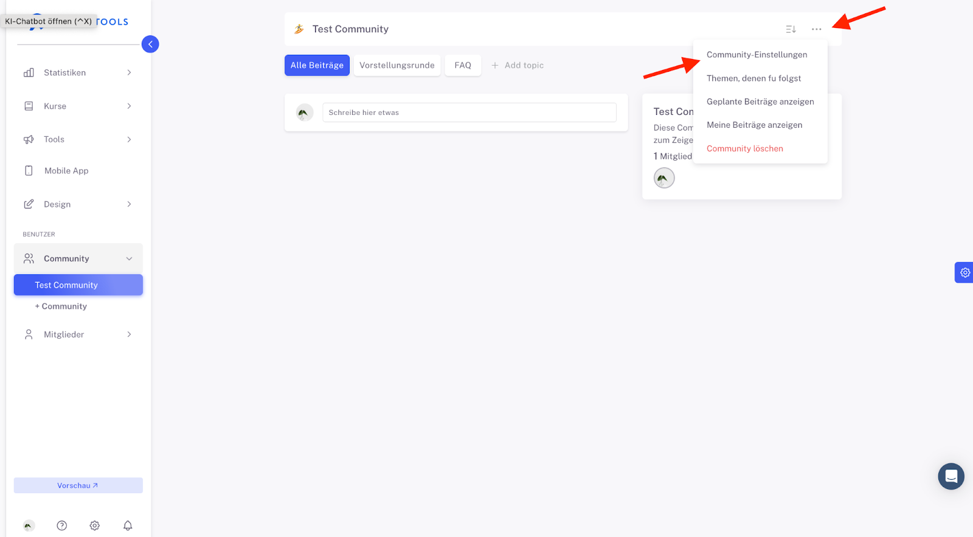Image resolution: width=973 pixels, height=537 pixels.
Task: Open the notifications bell icon
Action: point(128,525)
